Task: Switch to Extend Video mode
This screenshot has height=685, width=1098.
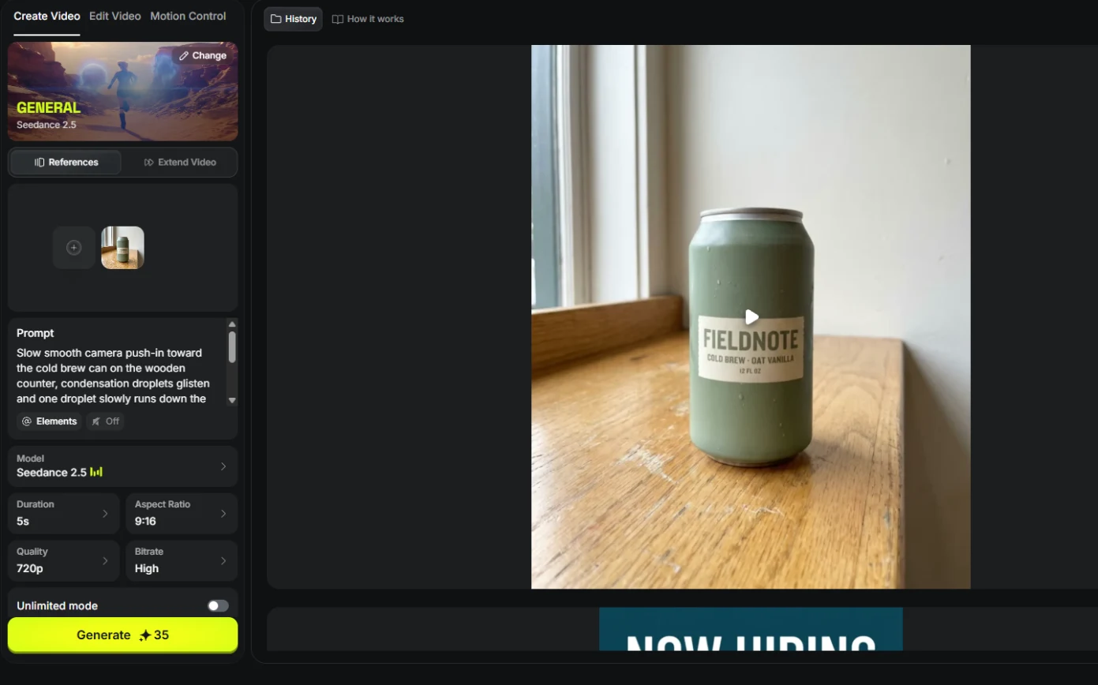Action: (180, 162)
